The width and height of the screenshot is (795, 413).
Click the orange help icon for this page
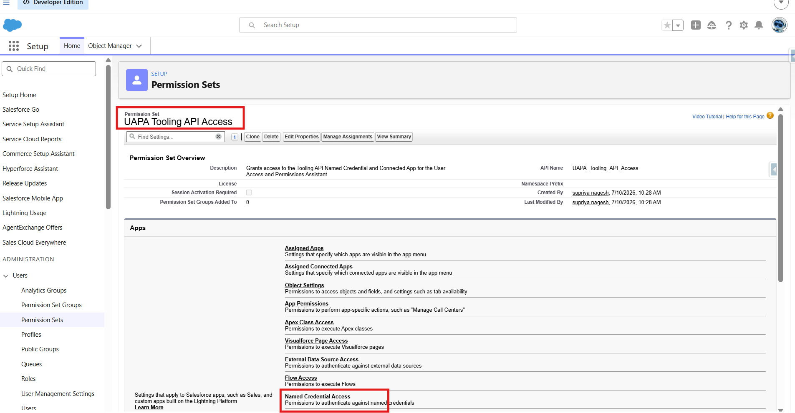click(770, 116)
